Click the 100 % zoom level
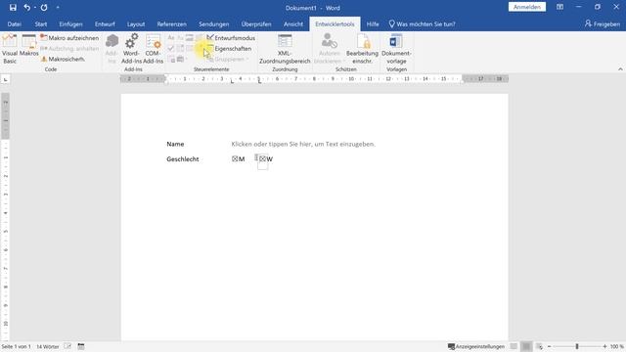Viewport: 626px width, 352px height. 617,346
